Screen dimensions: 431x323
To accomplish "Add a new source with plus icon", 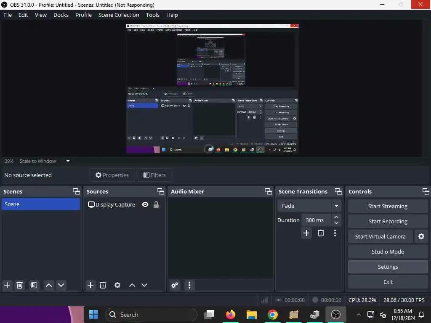I will tap(90, 285).
